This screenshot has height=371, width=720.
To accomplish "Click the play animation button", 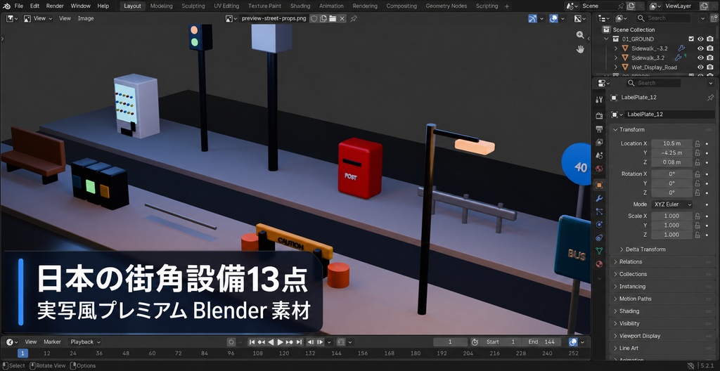I will point(280,342).
